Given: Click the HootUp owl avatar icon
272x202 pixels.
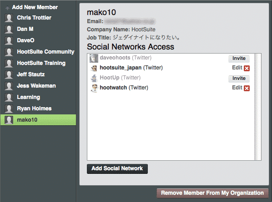Looking at the screenshot, I should pyautogui.click(x=94, y=78).
